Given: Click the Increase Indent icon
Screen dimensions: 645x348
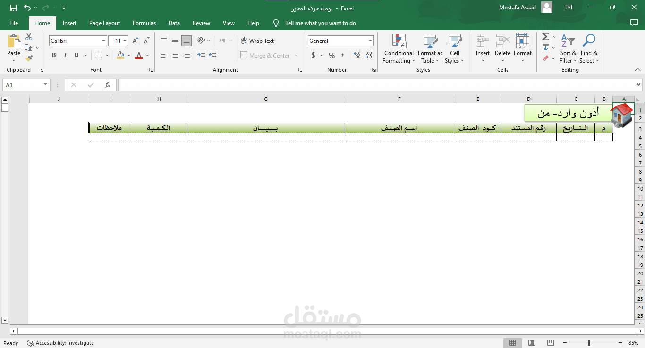Looking at the screenshot, I should tap(212, 55).
